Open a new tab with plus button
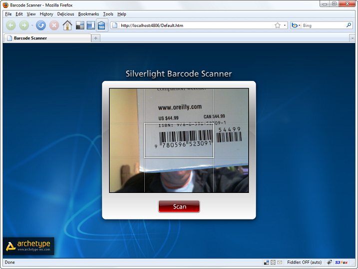This screenshot has width=358, height=269. pyautogui.click(x=96, y=38)
